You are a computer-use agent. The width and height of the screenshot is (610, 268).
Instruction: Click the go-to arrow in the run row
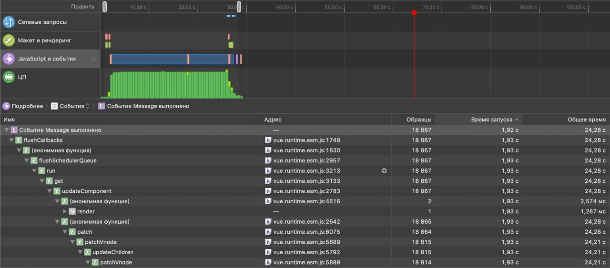pos(384,171)
